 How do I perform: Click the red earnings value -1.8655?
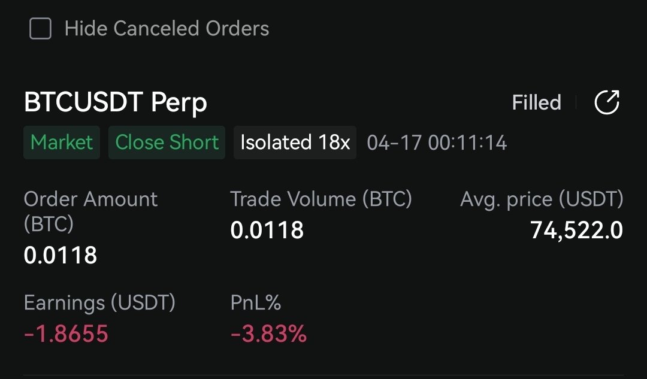[x=66, y=333]
